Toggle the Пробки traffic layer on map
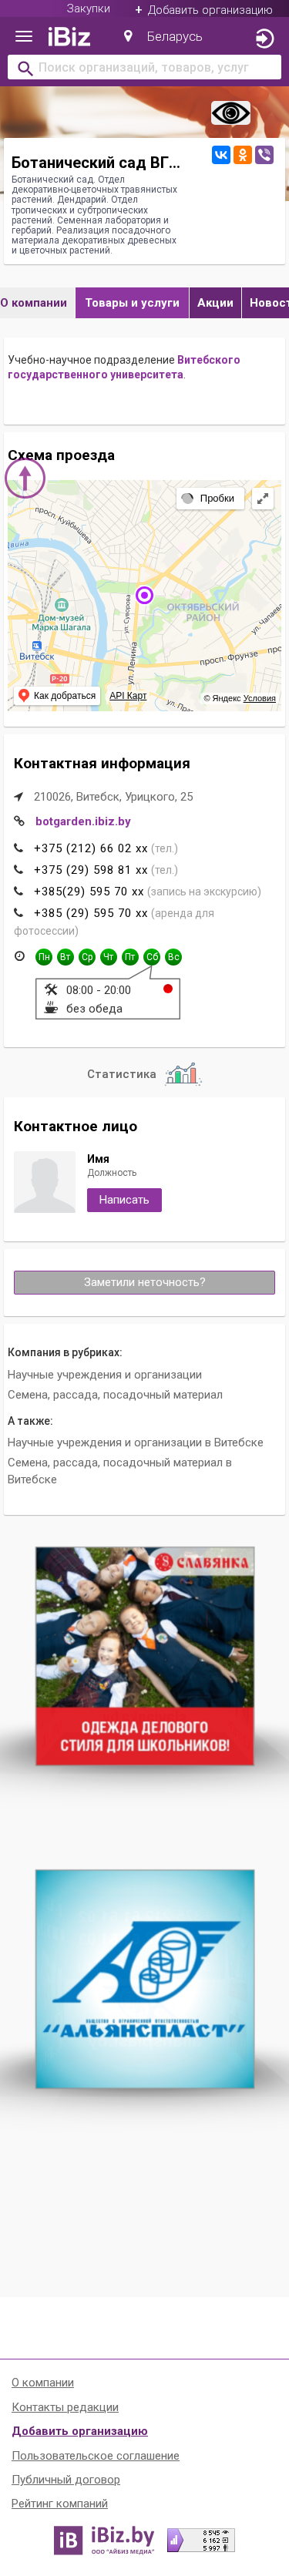The width and height of the screenshot is (289, 2576). point(209,498)
